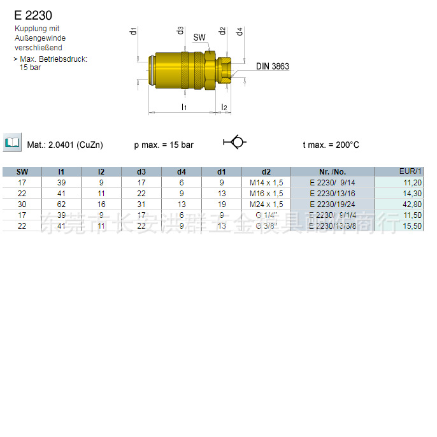This screenshot has width=437, height=437.
Task: Click the Max. Betriebsdruck: 15 bar note
Action: pos(50,63)
